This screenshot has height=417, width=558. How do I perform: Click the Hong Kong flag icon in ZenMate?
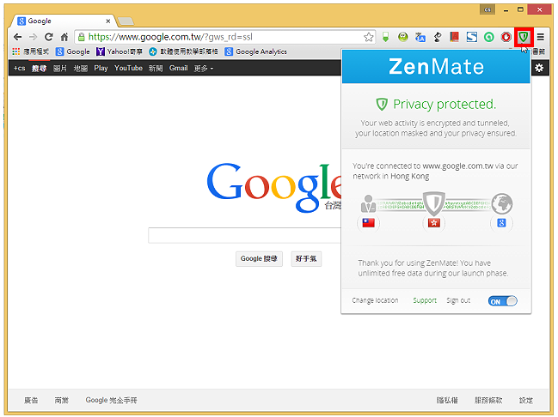(434, 223)
